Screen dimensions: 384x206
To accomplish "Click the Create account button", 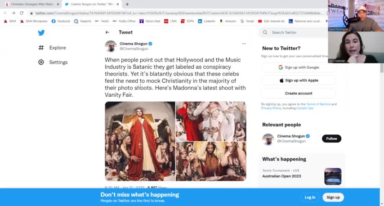I will [x=299, y=93].
